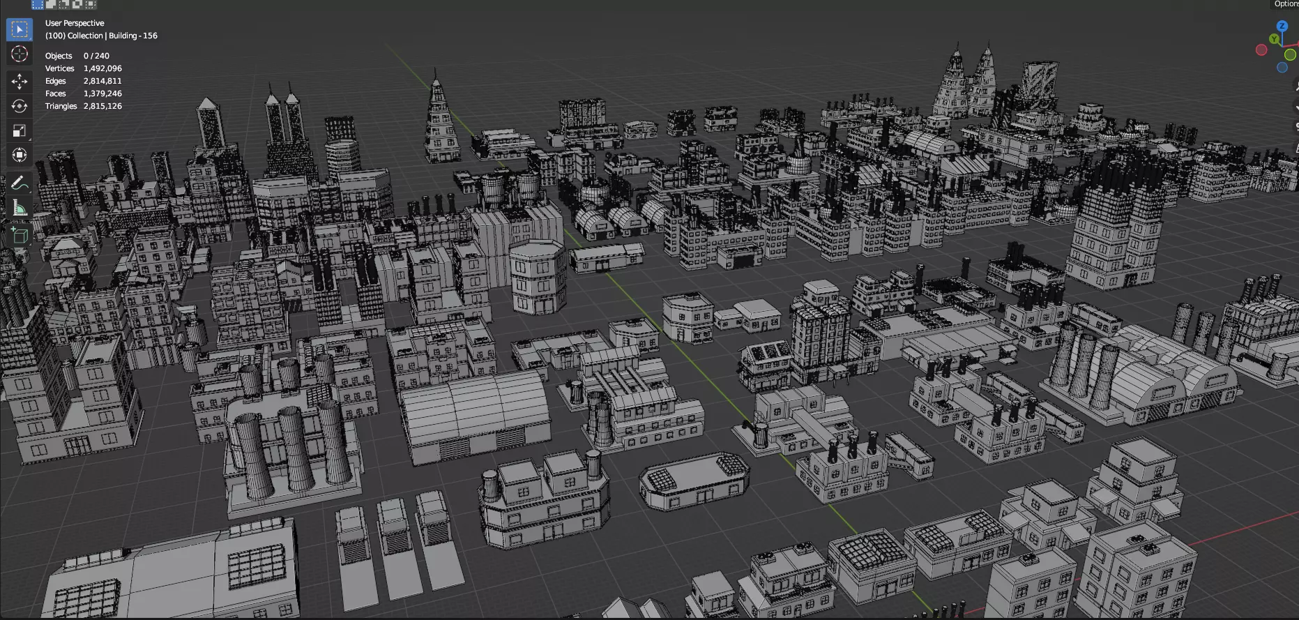Image resolution: width=1299 pixels, height=620 pixels.
Task: Click the Set New Selection mode icon
Action: click(x=38, y=4)
